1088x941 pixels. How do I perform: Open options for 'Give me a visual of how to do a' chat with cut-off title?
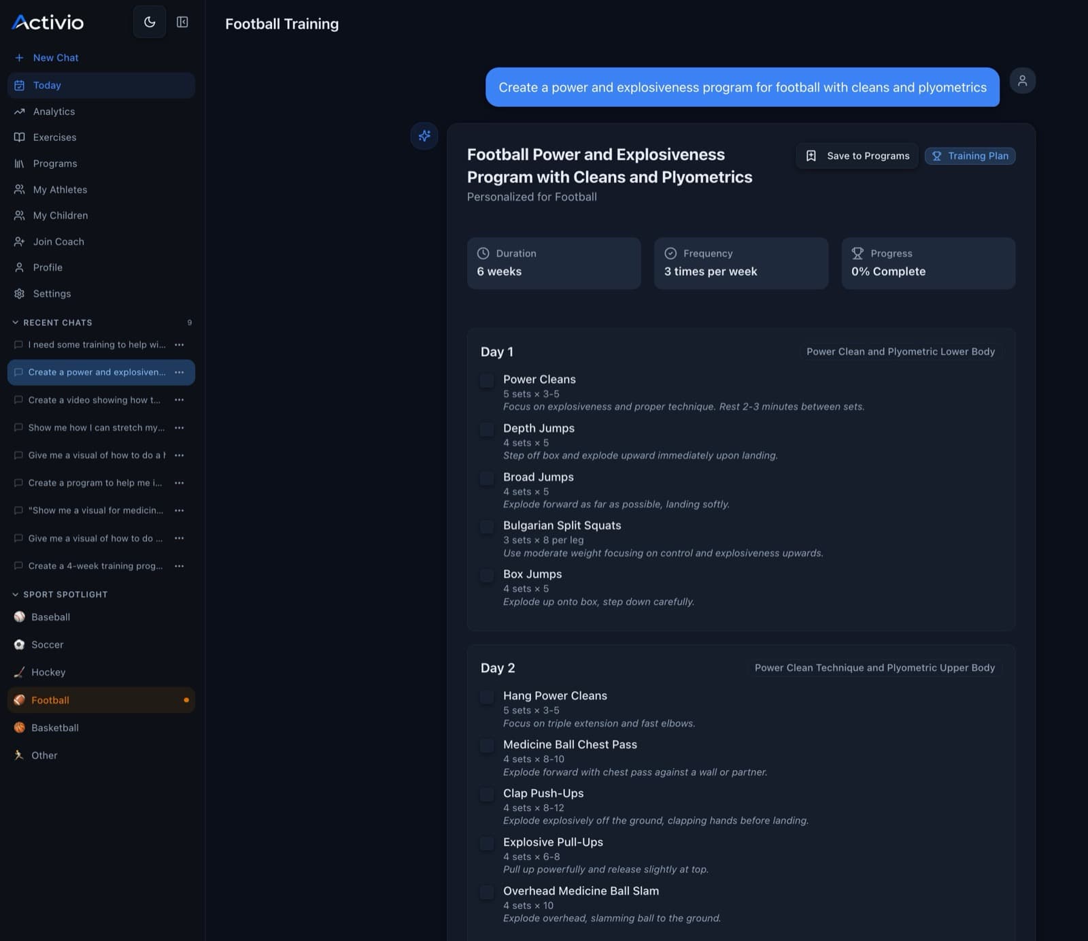pyautogui.click(x=180, y=455)
